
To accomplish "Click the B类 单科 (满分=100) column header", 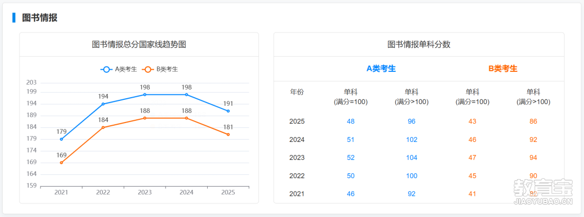I will pyautogui.click(x=472, y=97).
